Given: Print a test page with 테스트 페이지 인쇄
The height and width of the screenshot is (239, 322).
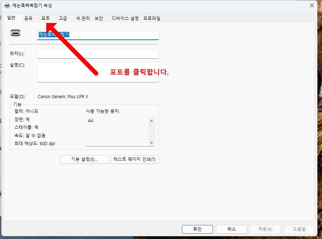Looking at the screenshot, I should 135,159.
